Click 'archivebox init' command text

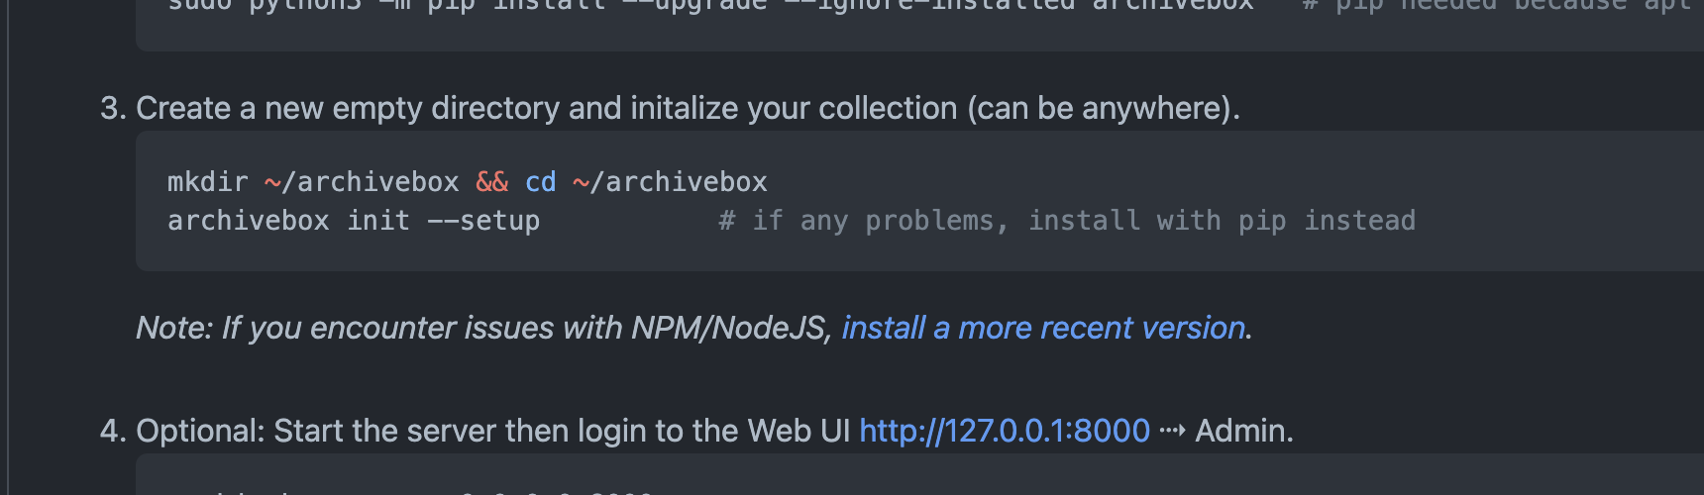288,221
